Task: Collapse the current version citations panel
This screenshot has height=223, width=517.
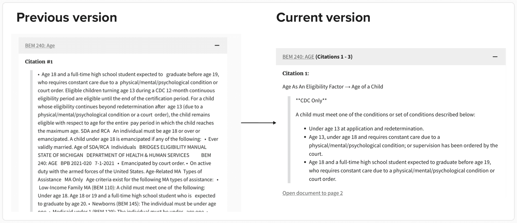Action: [x=495, y=57]
